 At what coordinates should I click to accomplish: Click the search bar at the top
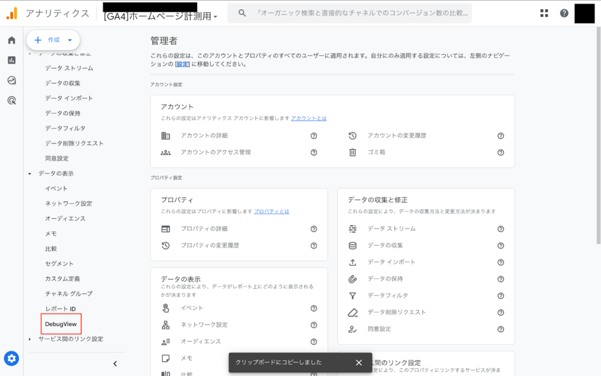[x=352, y=13]
